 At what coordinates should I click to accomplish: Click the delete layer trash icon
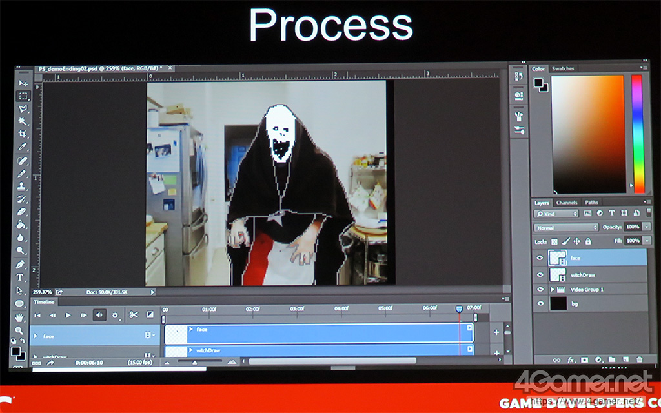point(640,359)
